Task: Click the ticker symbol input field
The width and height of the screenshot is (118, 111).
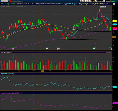Action: point(4,1)
